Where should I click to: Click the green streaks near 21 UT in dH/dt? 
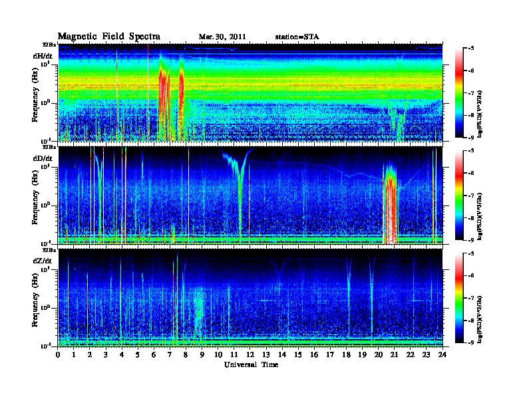click(399, 121)
